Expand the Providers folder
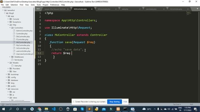This screenshot has width=200, height=112. (x=8, y=68)
